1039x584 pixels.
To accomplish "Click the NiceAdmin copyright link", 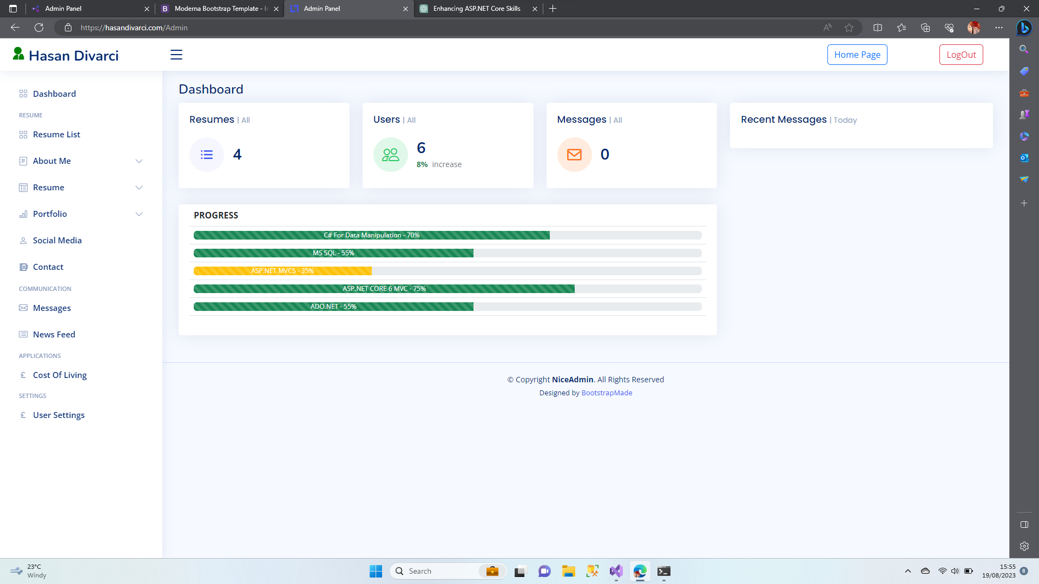I will point(571,380).
